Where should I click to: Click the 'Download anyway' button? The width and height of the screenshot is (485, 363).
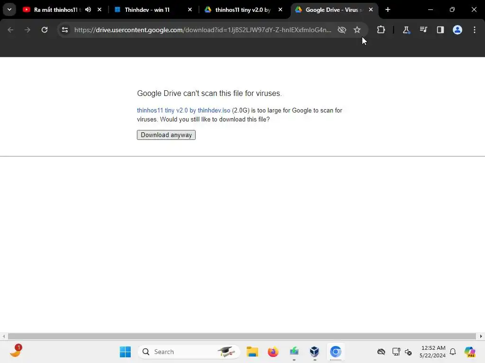[166, 135]
